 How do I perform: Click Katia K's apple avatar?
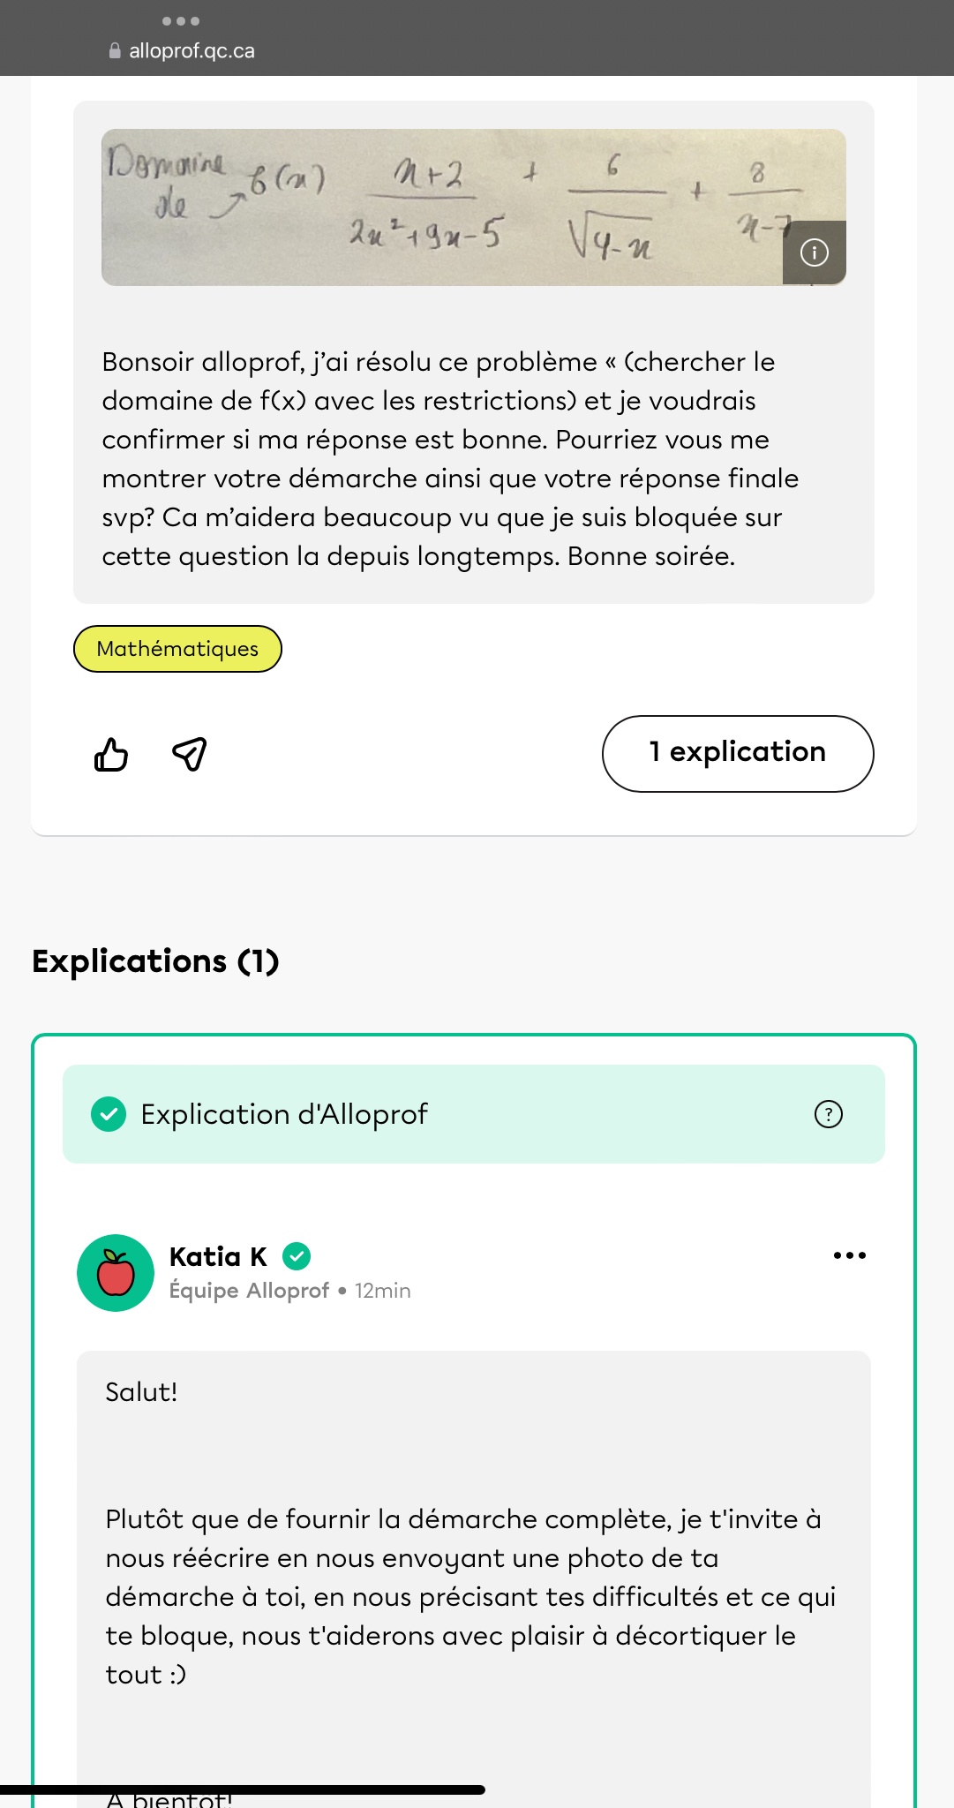tap(116, 1273)
